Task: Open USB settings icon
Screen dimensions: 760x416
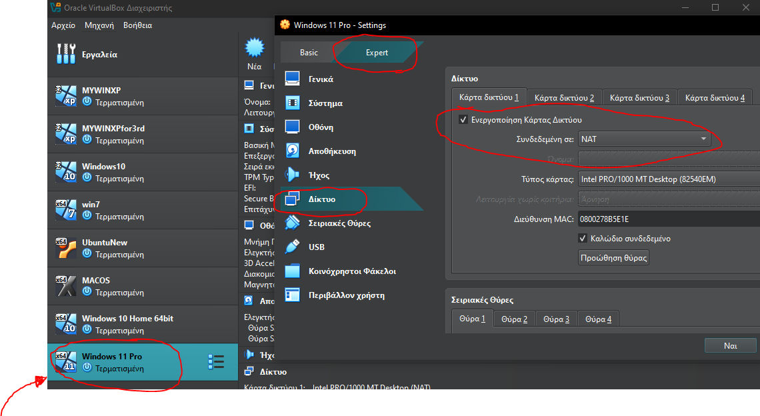Action: pos(292,247)
